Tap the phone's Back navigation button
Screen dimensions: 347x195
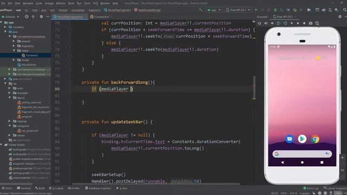click(282, 162)
